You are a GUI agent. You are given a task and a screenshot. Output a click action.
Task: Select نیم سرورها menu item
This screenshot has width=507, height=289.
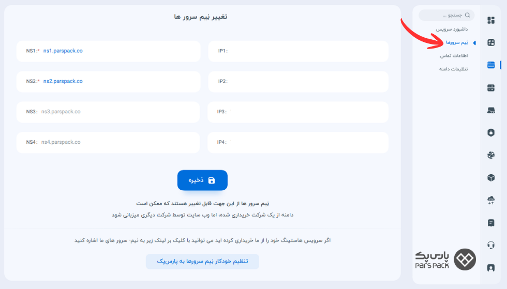click(x=457, y=43)
